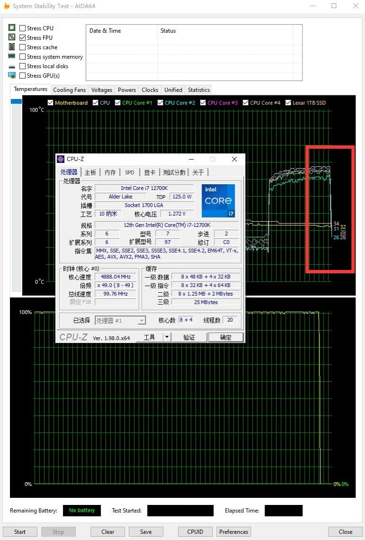Click the 核心速度 value 4888.04 MHz
The width and height of the screenshot is (365, 540).
tap(116, 277)
